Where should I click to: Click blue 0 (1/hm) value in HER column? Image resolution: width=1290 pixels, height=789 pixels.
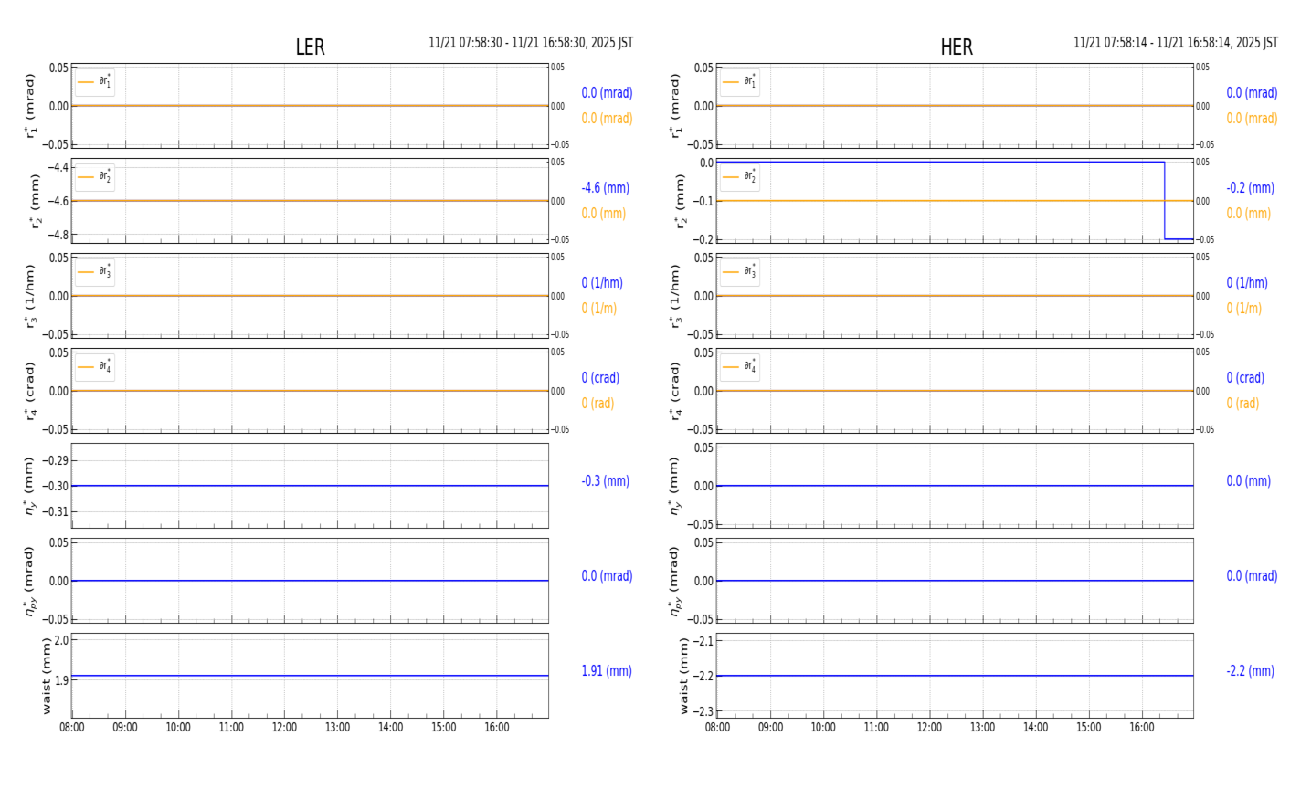(x=1247, y=283)
